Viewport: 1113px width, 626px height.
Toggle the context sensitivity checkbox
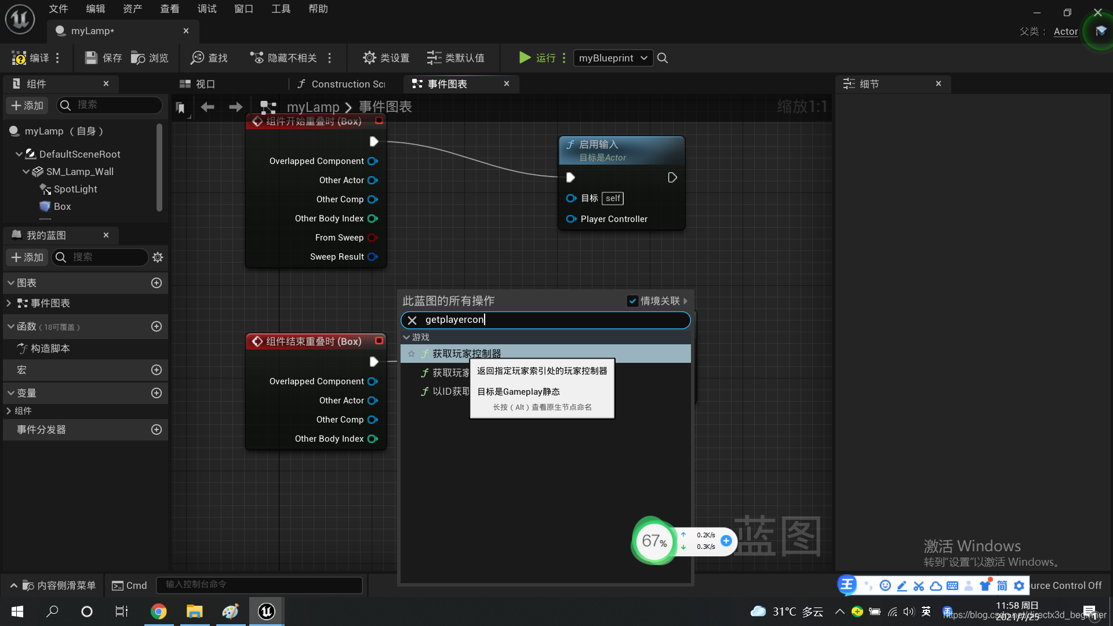[631, 300]
